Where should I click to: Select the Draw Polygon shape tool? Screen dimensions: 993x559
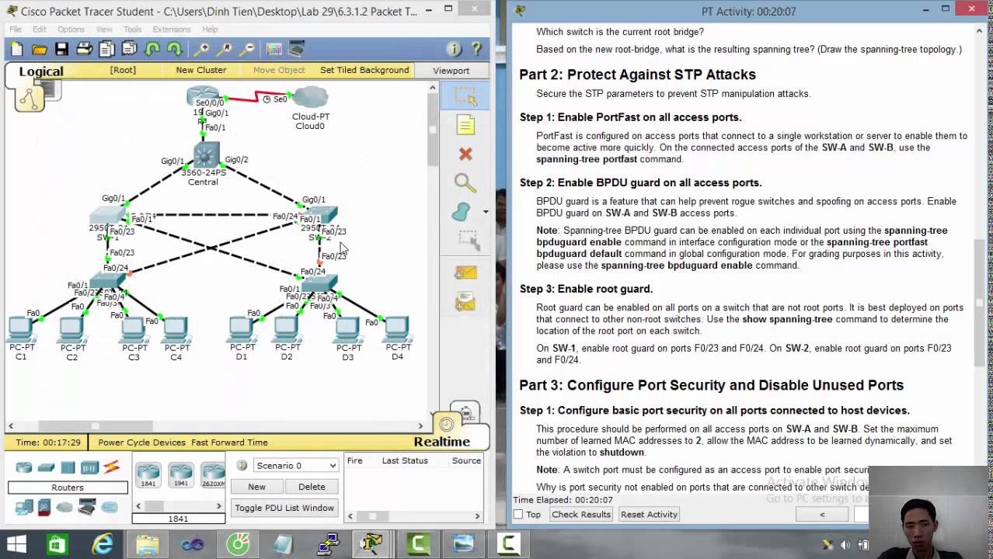pyautogui.click(x=462, y=212)
